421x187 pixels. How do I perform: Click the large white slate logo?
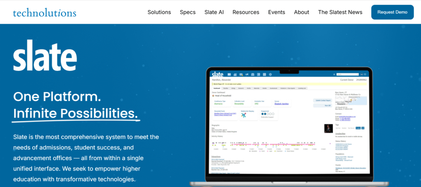click(x=45, y=56)
